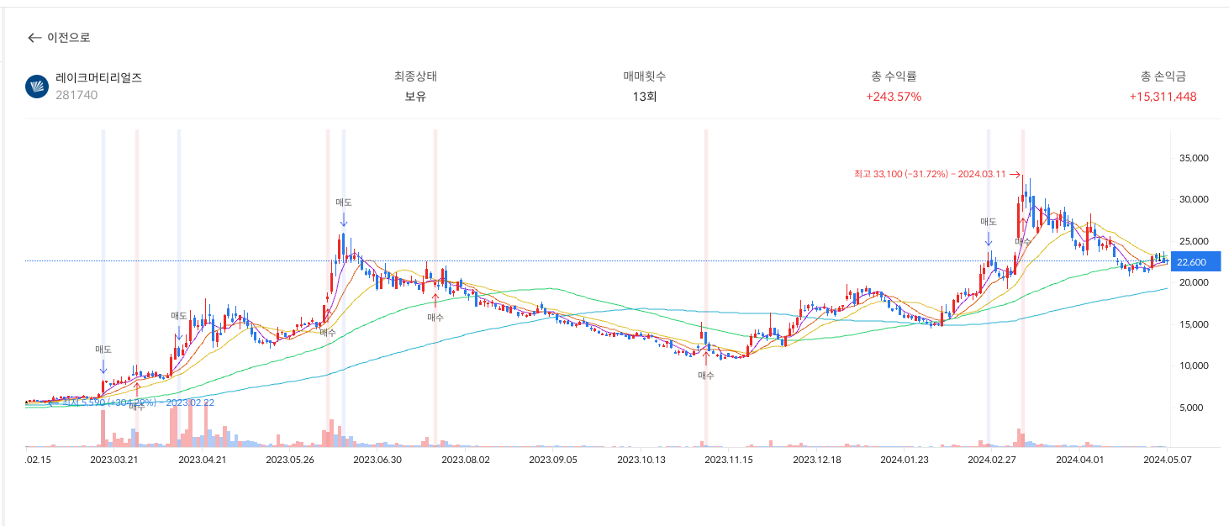The width and height of the screenshot is (1229, 526).
Task: Click the 2024.01.23 date label
Action: (x=905, y=460)
